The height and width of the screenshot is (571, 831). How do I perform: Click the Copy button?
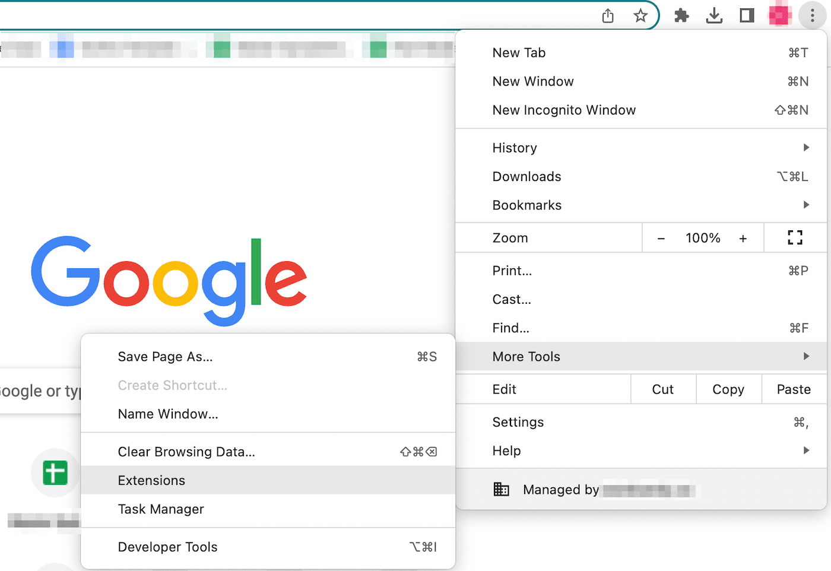pyautogui.click(x=728, y=389)
